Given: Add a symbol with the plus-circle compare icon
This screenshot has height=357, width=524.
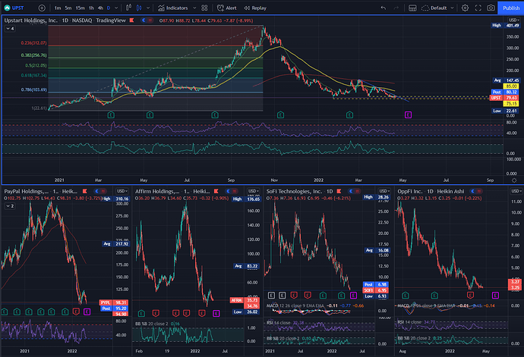Looking at the screenshot, I should coord(42,8).
